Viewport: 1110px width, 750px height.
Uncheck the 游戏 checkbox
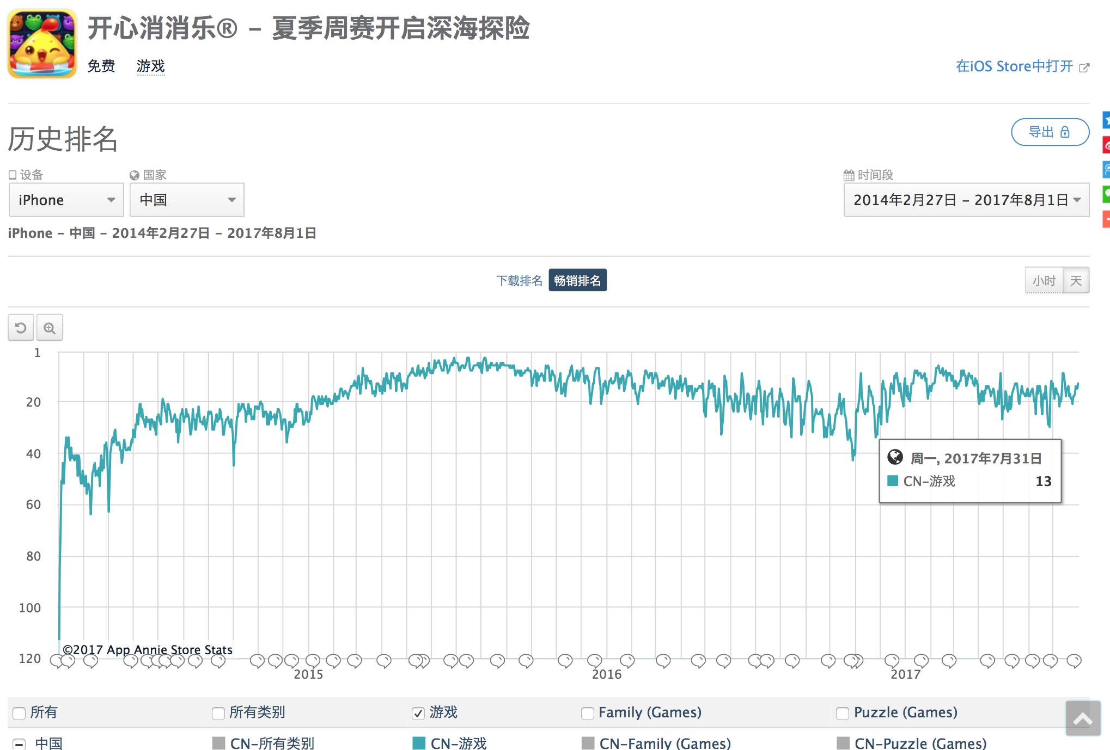pyautogui.click(x=418, y=713)
